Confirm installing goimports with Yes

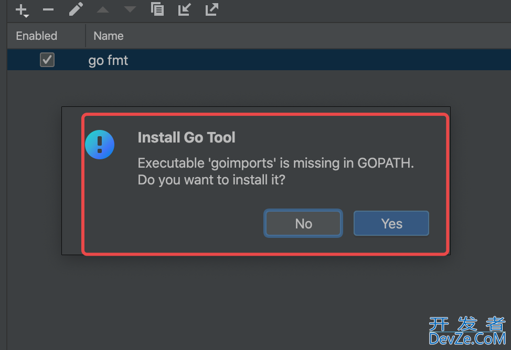pos(391,223)
